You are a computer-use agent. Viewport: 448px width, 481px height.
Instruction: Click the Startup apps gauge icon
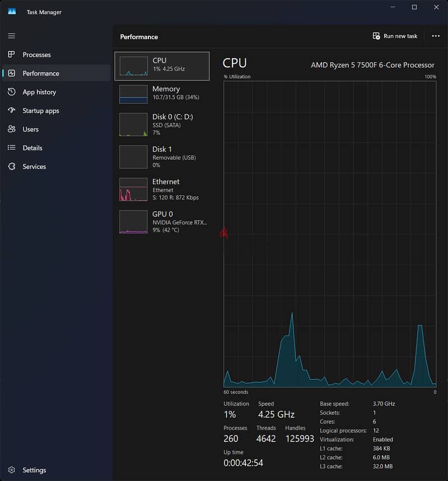12,110
